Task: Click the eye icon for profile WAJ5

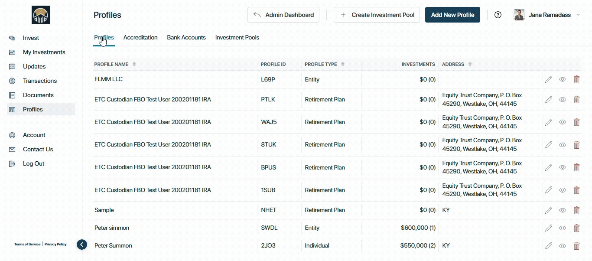Action: (x=563, y=122)
